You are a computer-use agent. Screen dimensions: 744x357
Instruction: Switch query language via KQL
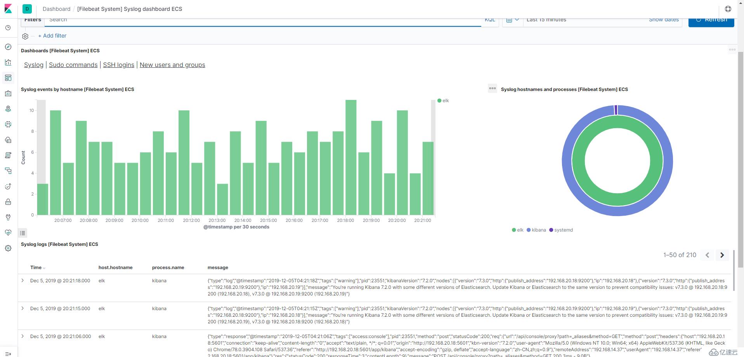(490, 20)
